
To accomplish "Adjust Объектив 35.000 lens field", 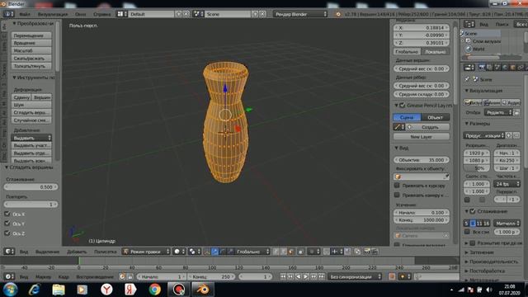I will coord(422,160).
